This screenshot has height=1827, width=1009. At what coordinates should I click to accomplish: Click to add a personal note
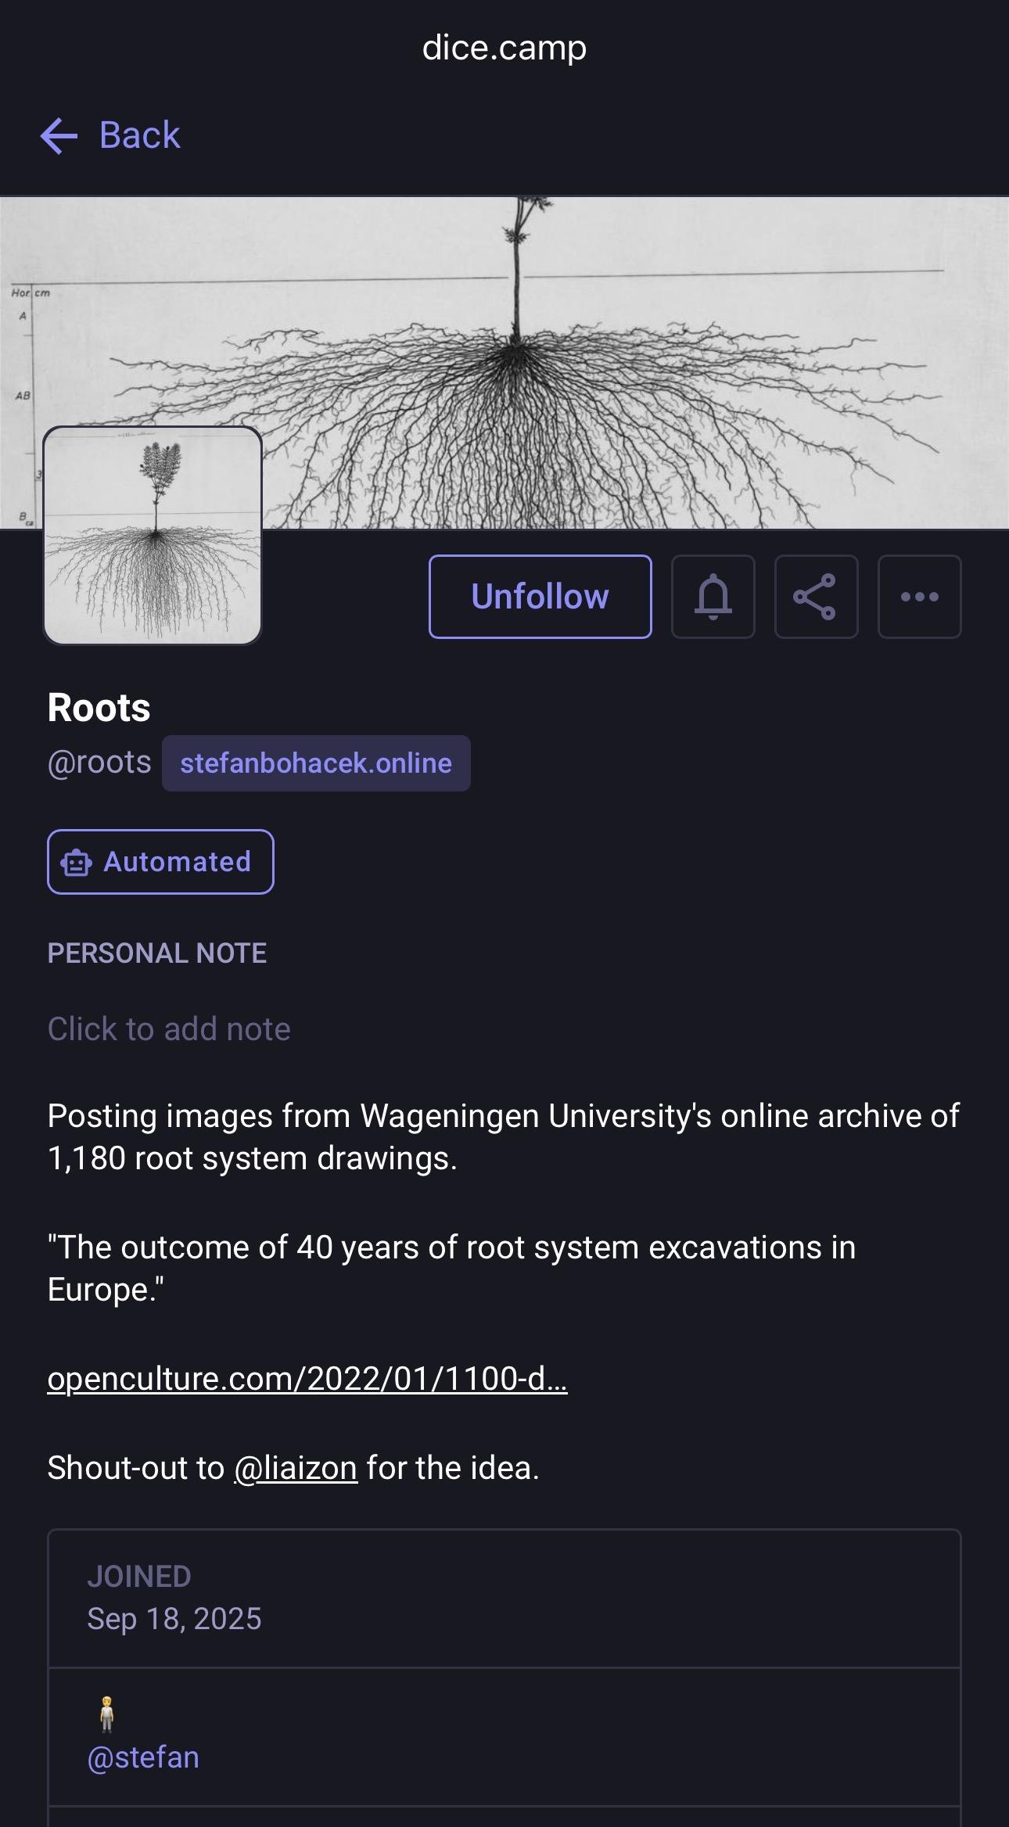[169, 1029]
